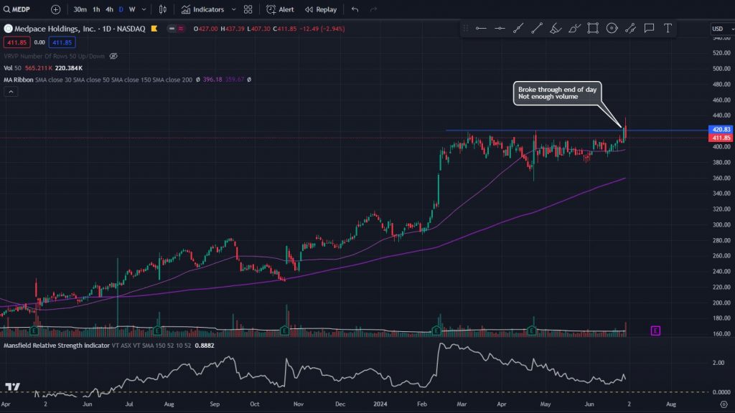The image size is (735, 413).
Task: Select the rectangle drawing tool
Action: 593,28
